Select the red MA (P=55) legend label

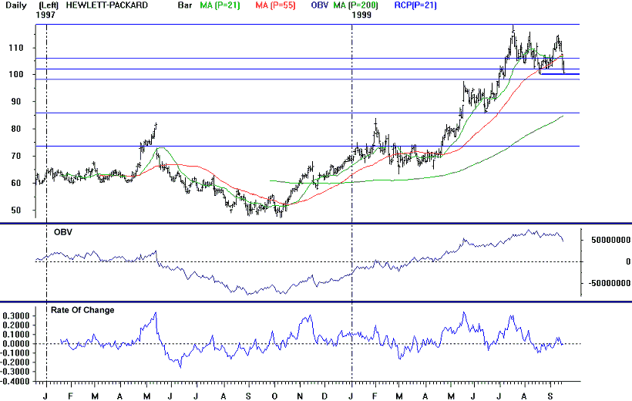coord(275,5)
